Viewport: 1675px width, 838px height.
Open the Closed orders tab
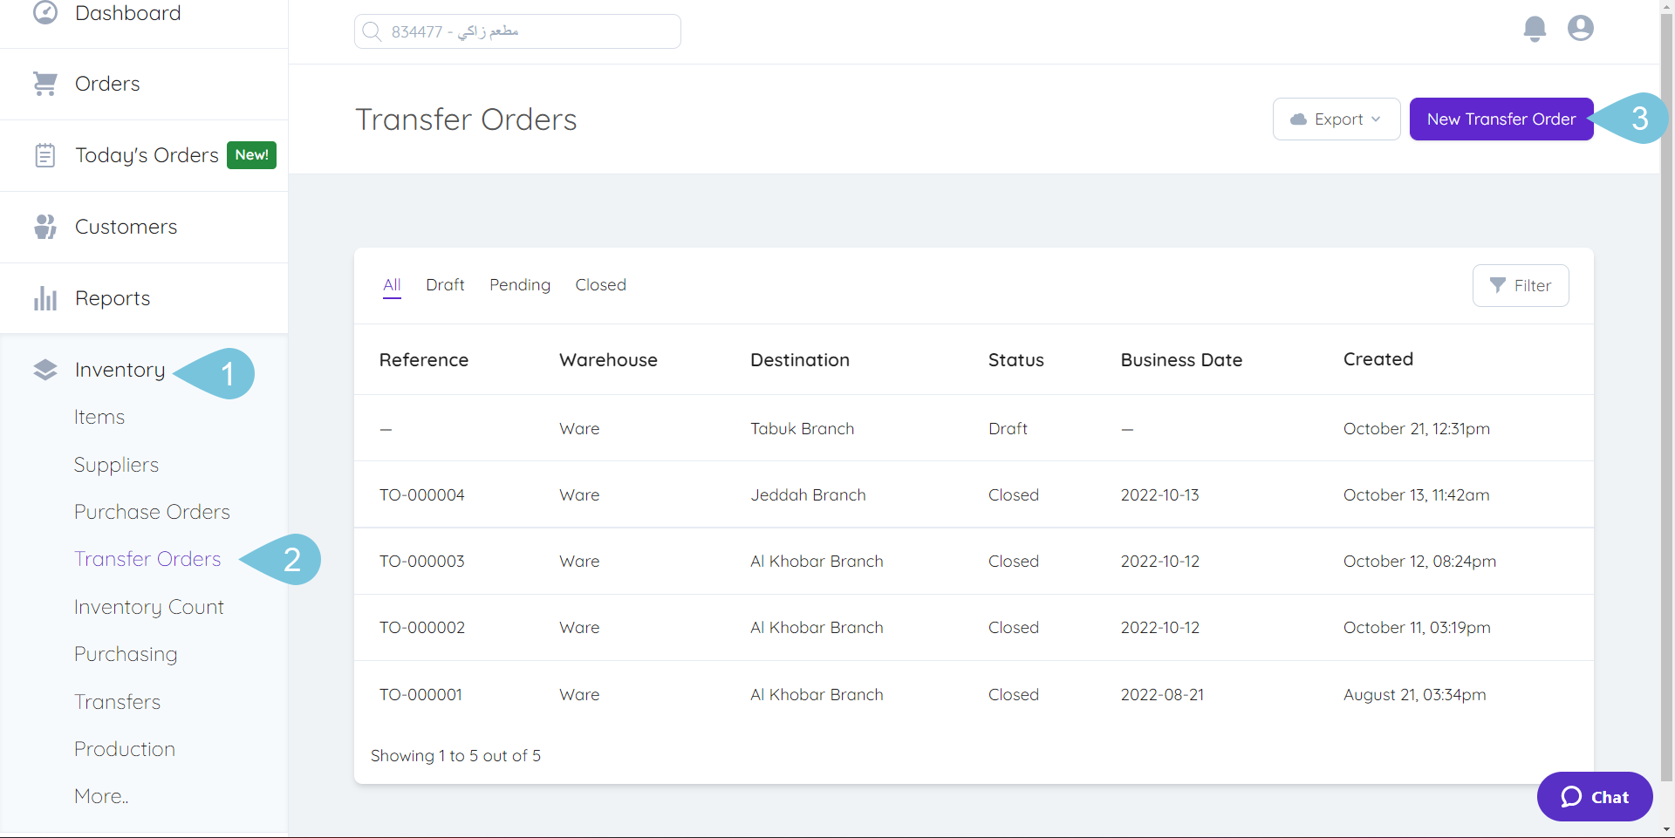pyautogui.click(x=600, y=284)
